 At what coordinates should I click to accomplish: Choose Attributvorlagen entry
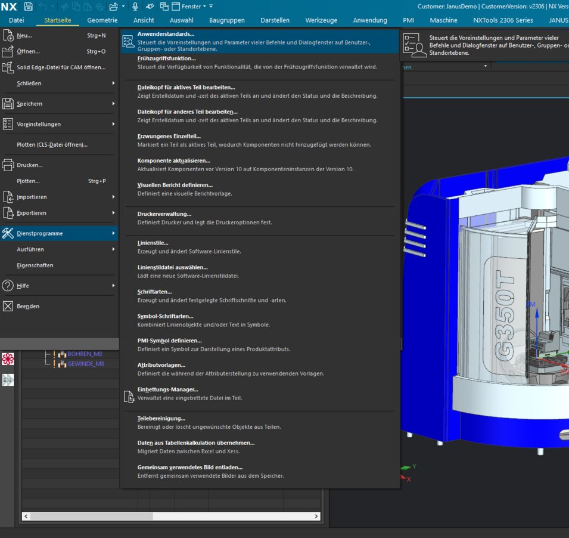point(259,369)
